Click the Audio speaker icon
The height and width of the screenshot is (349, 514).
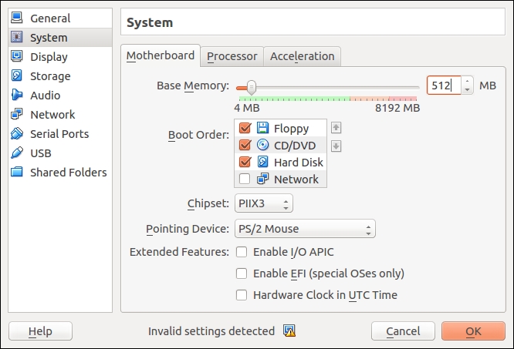pos(17,96)
